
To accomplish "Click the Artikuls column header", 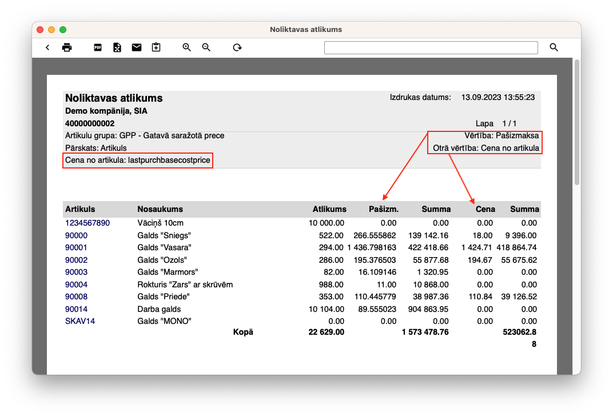I will pos(80,209).
